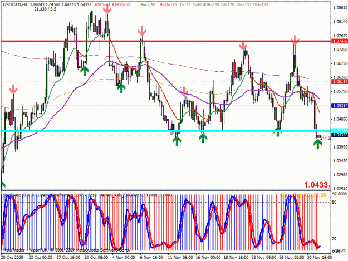
Task: Click the 1.08610 price axis value
Action: coord(340,8)
